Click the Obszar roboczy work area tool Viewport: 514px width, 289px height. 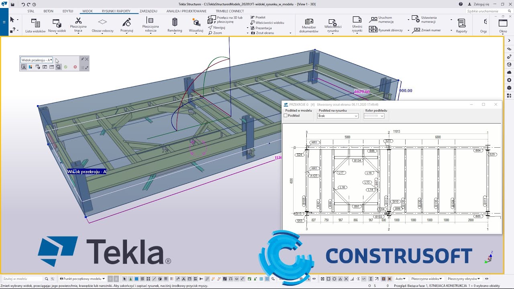tap(102, 25)
